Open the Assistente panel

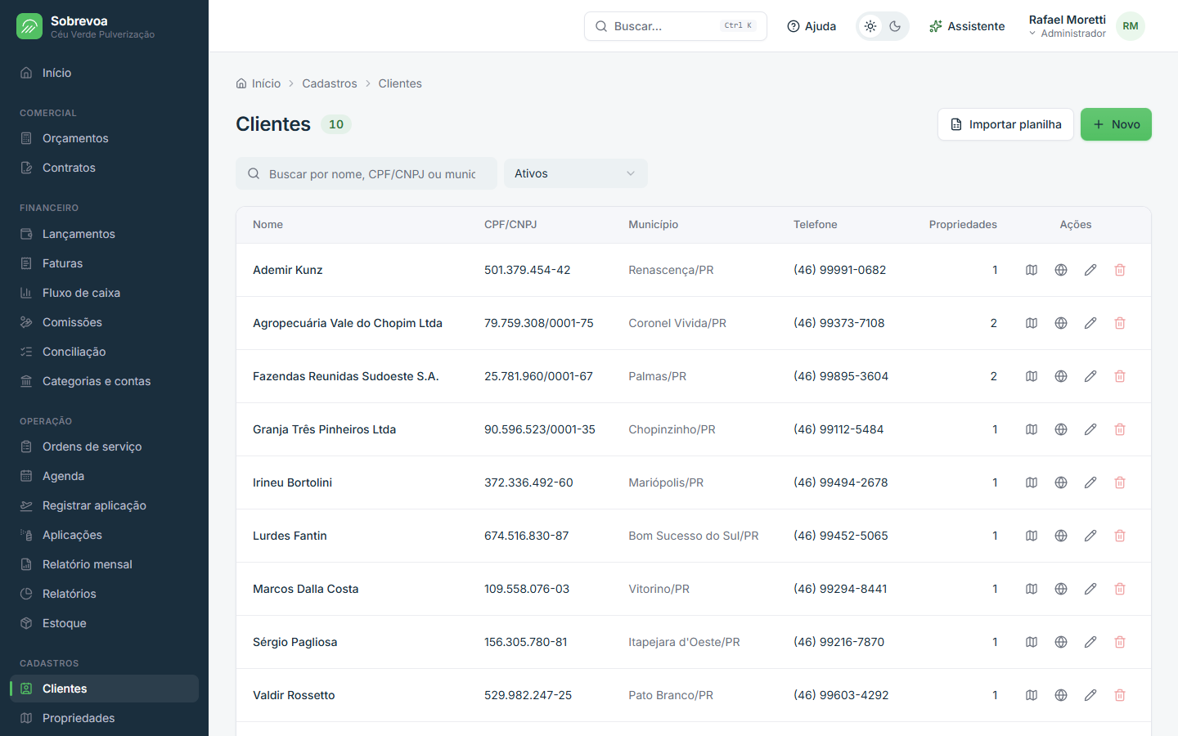pos(967,26)
